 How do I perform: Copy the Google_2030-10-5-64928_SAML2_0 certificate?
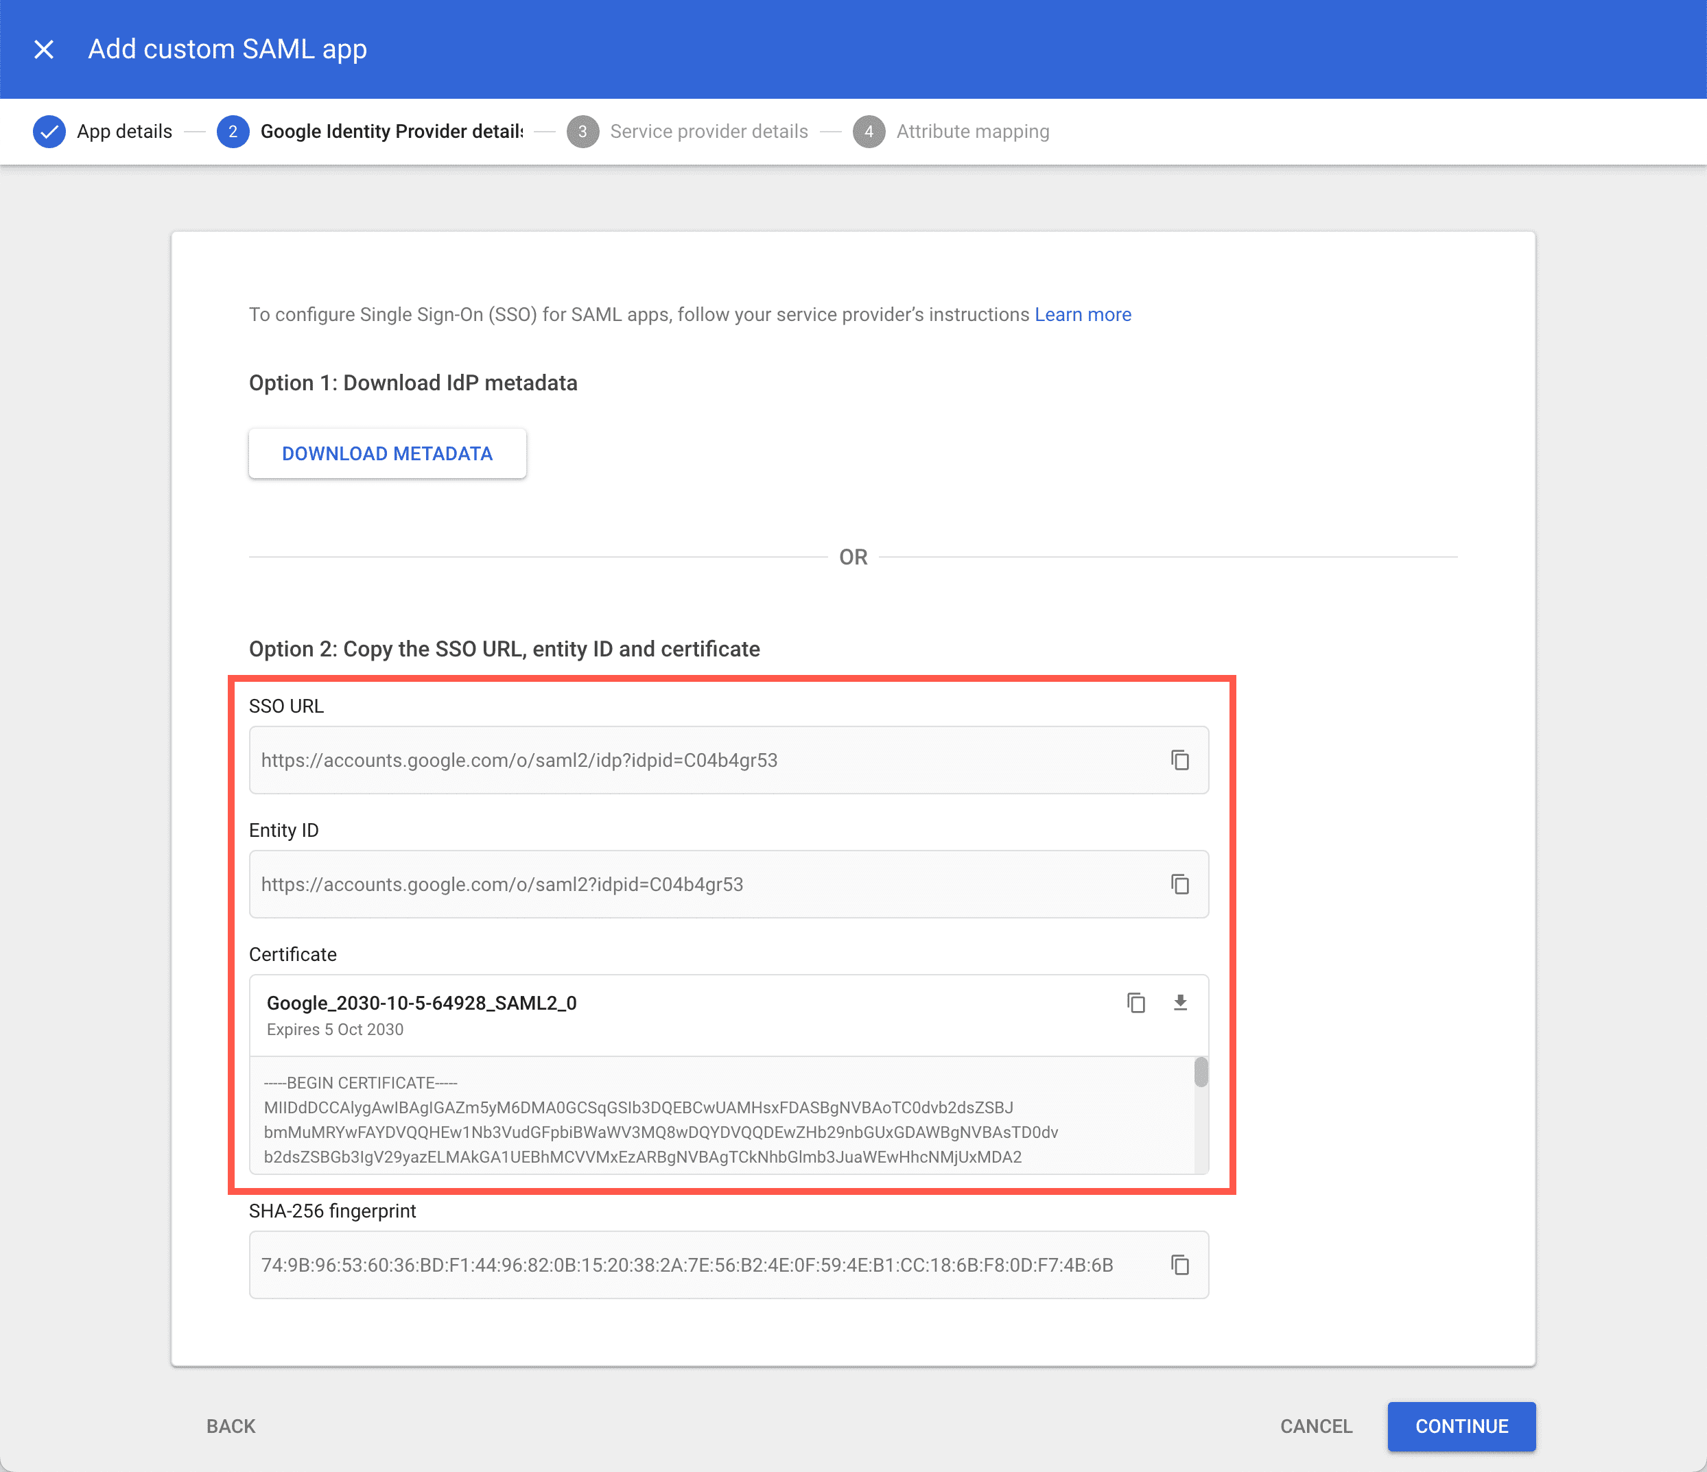point(1136,1004)
